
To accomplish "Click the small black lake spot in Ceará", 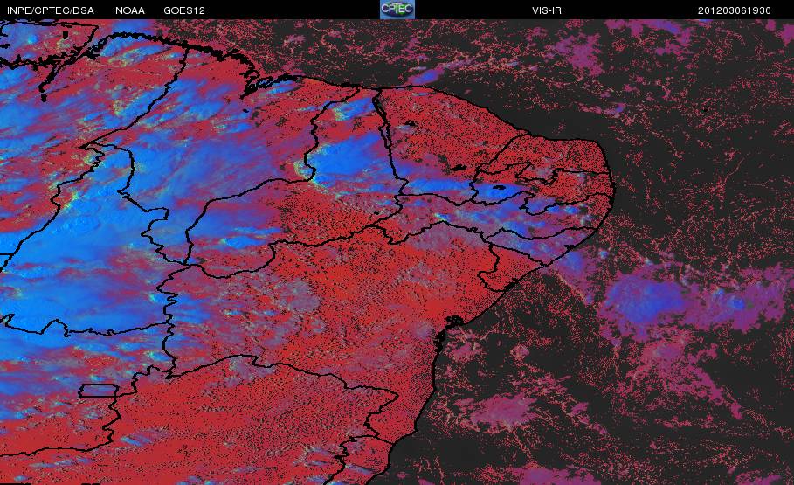I will tap(411, 123).
